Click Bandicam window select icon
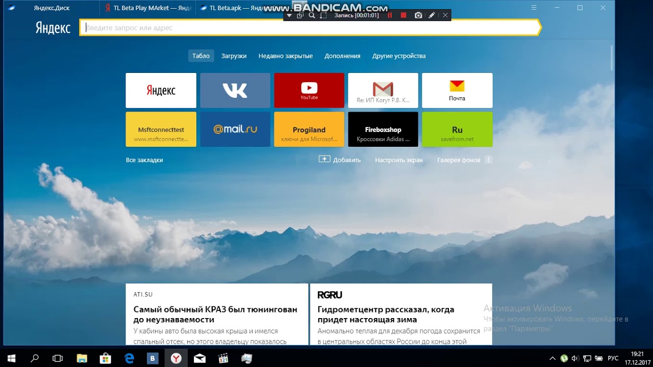 tap(300, 15)
